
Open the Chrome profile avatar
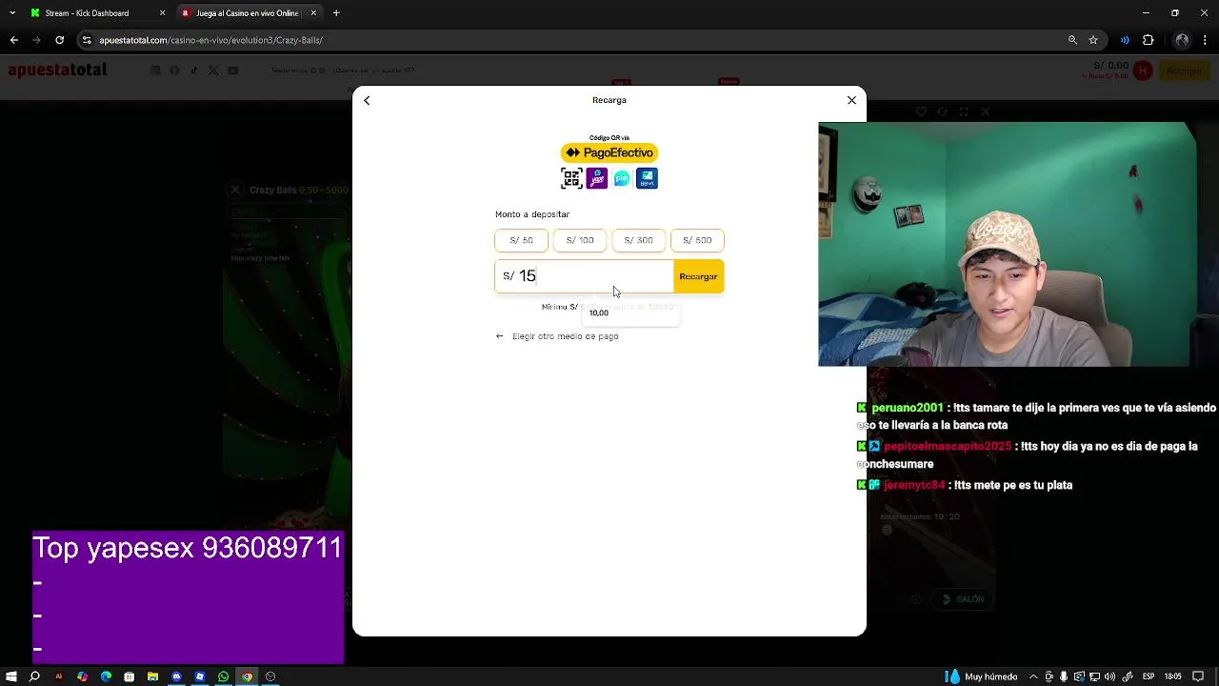tap(1182, 40)
